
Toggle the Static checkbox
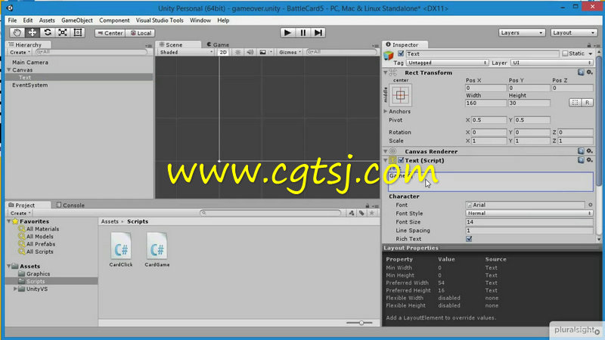click(x=565, y=54)
